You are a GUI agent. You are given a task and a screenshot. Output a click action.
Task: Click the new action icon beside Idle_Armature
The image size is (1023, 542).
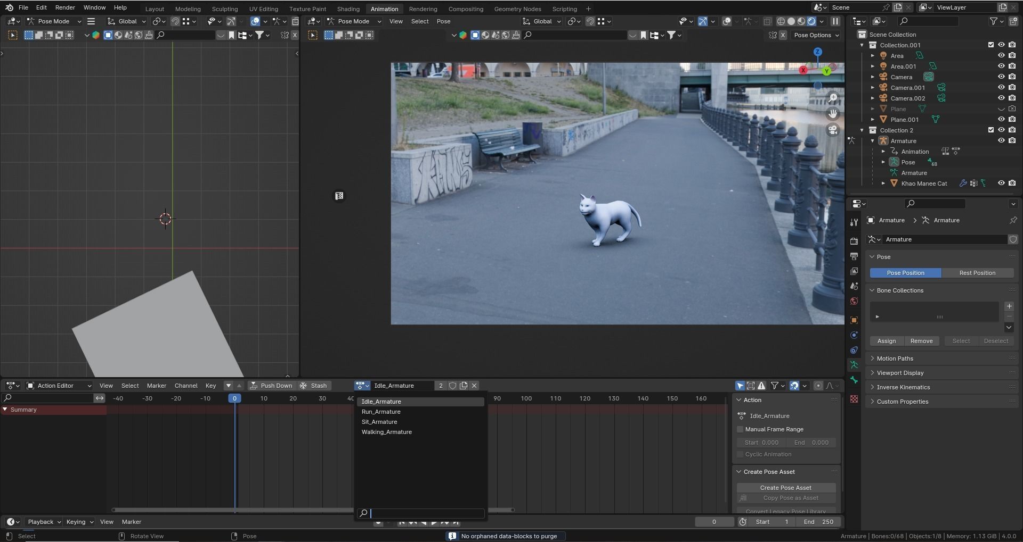[464, 386]
